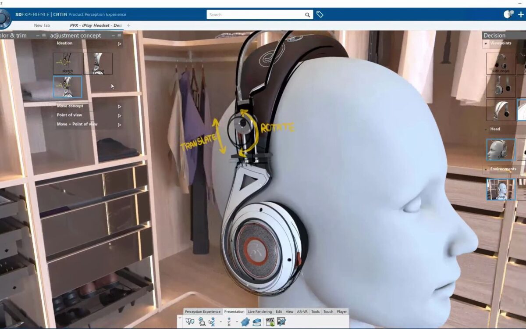526x329 pixels.
Task: Switch to Presentation tab
Action: pyautogui.click(x=234, y=311)
